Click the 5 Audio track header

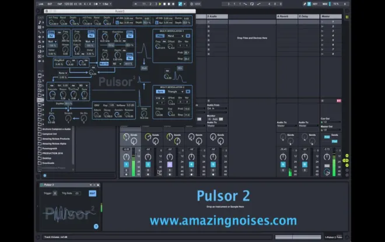(217, 16)
